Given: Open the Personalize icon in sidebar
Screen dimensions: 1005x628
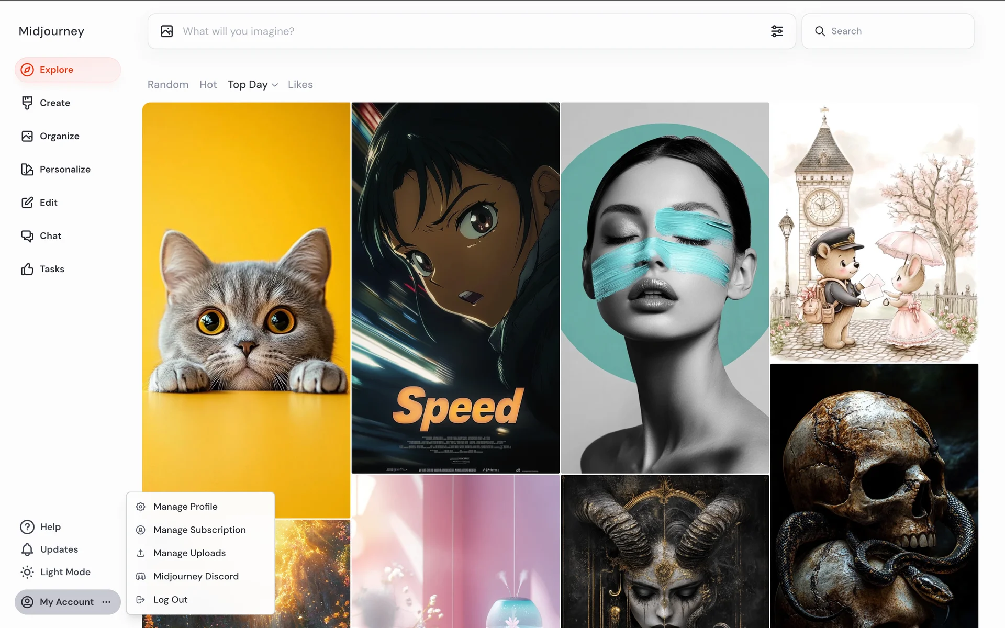Looking at the screenshot, I should pyautogui.click(x=27, y=170).
